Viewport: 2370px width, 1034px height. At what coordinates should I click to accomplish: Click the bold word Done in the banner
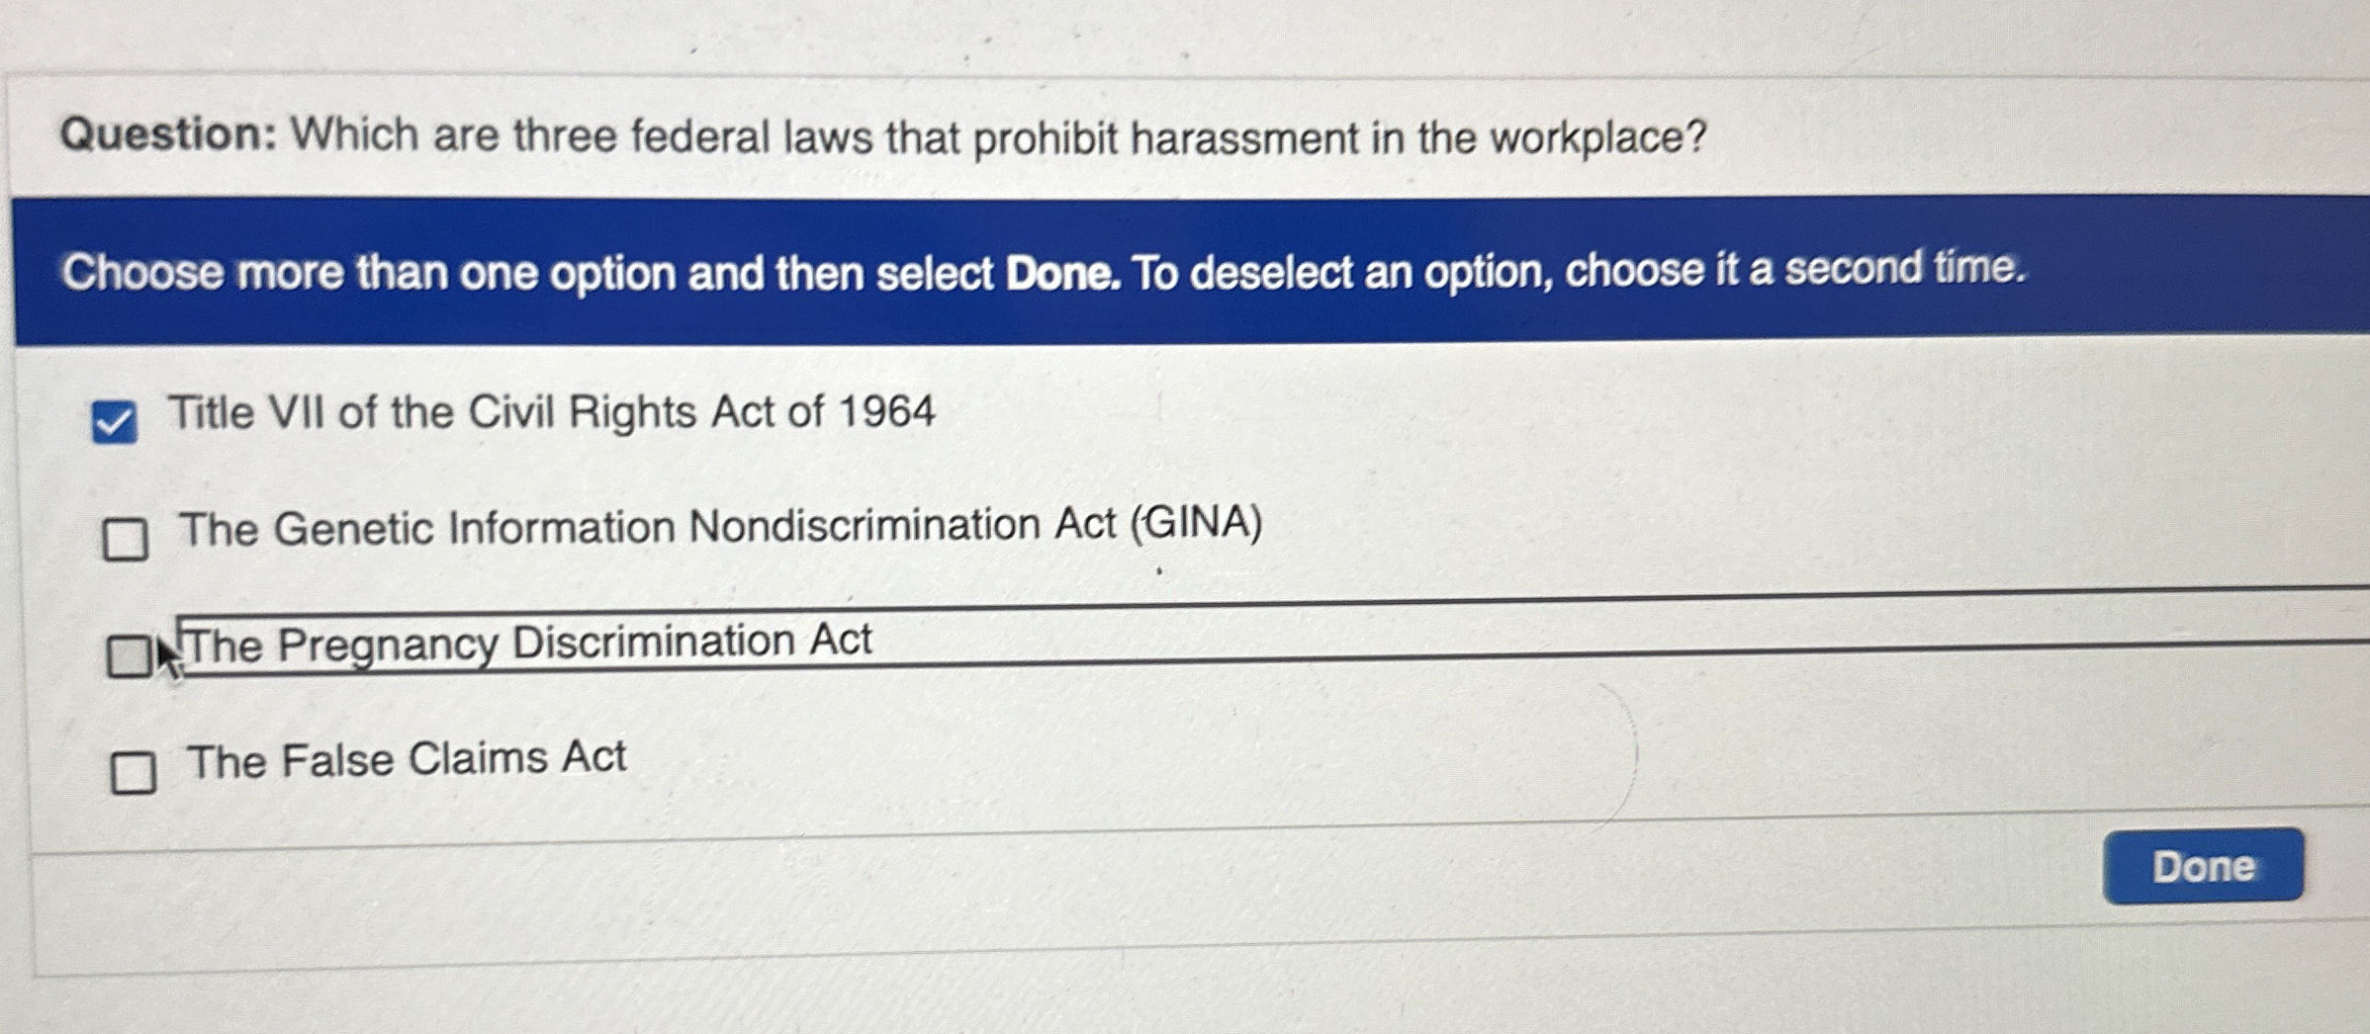(1061, 273)
